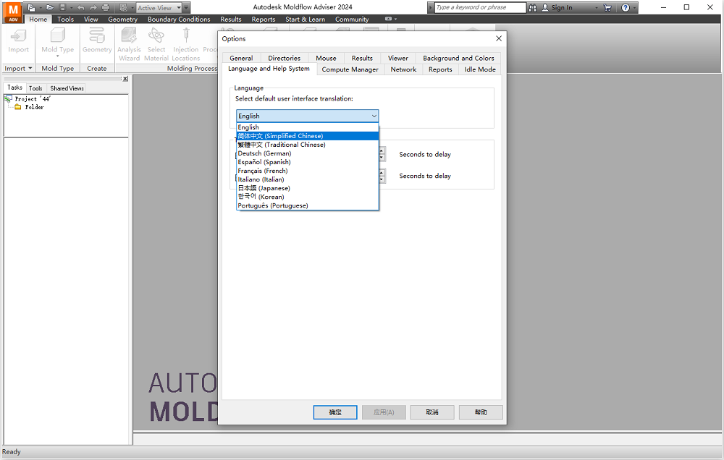Viewport: 724px width, 460px height.
Task: Click the ribbon minimize icon after Community
Action: pos(388,19)
